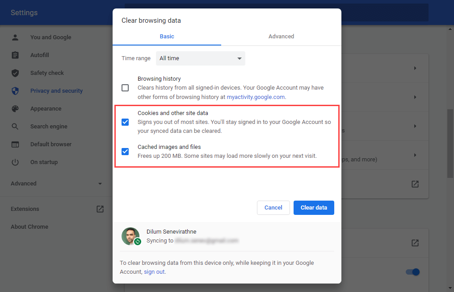Click the Search engine magnifier icon
Screen dimensions: 454x292
(15, 127)
